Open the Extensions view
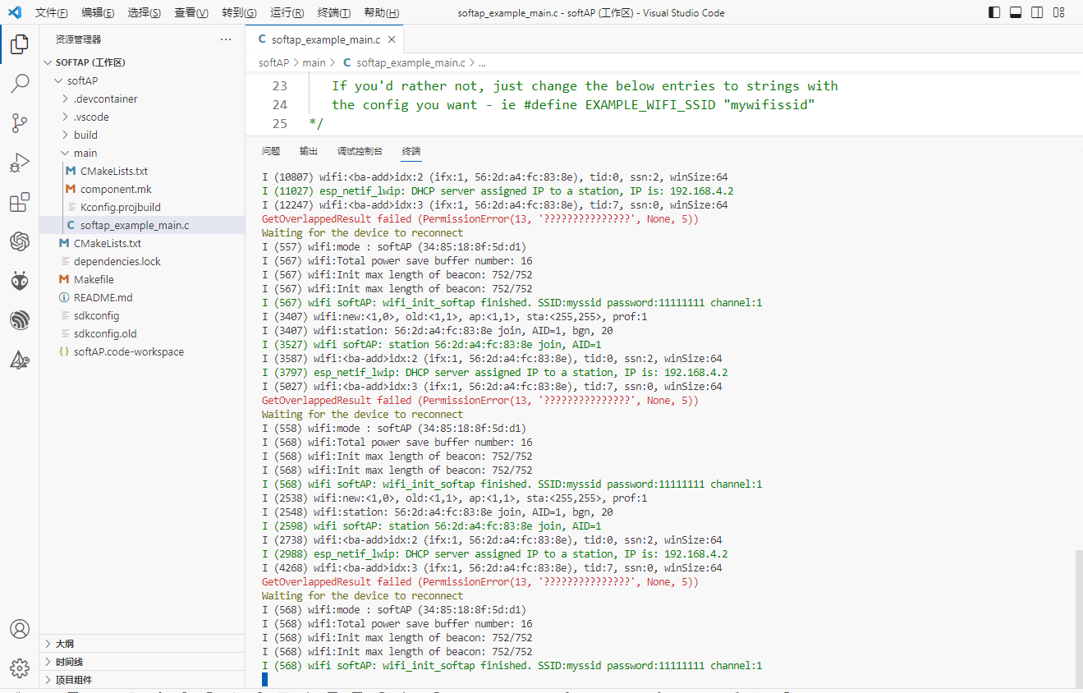 [20, 202]
